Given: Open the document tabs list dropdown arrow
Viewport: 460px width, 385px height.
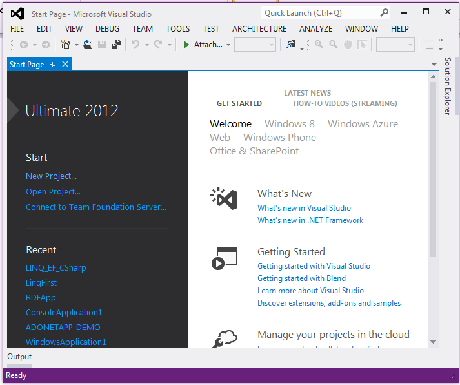Looking at the screenshot, I should [434, 65].
